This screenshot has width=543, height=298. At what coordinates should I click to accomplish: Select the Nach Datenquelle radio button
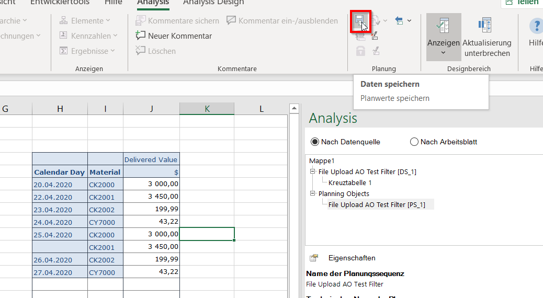click(315, 142)
